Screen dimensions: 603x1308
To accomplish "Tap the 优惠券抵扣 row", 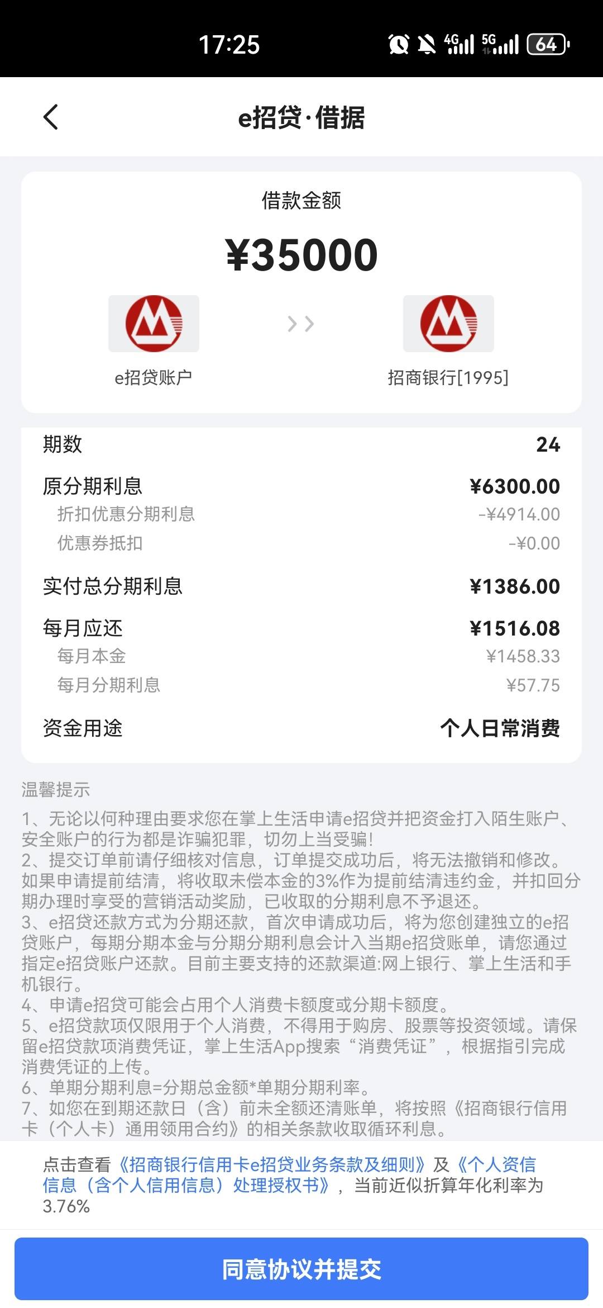I will (301, 543).
